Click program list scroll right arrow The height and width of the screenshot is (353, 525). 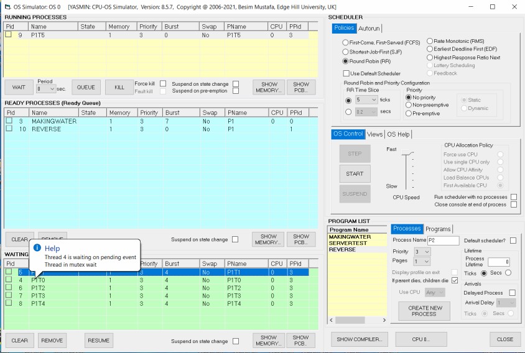384,320
